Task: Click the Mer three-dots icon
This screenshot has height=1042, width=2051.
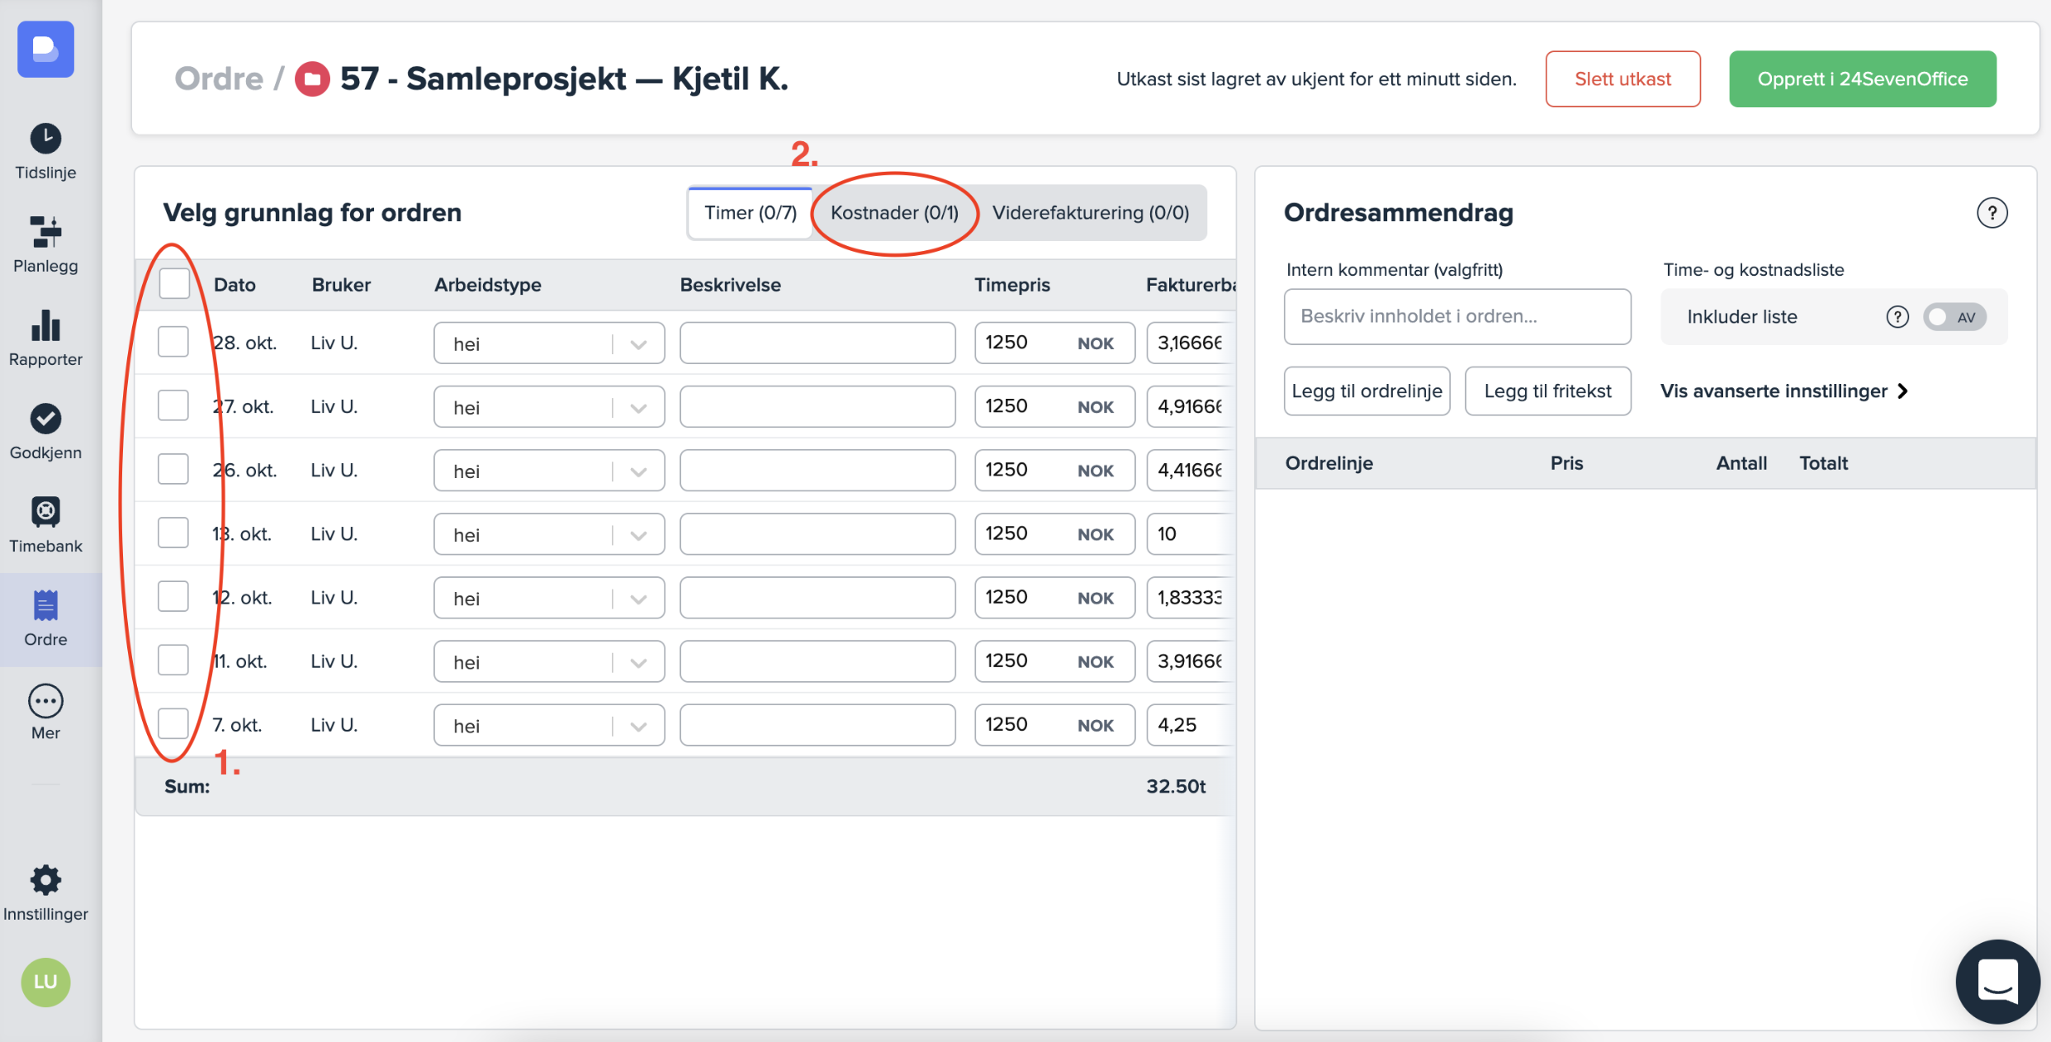Action: coord(45,702)
